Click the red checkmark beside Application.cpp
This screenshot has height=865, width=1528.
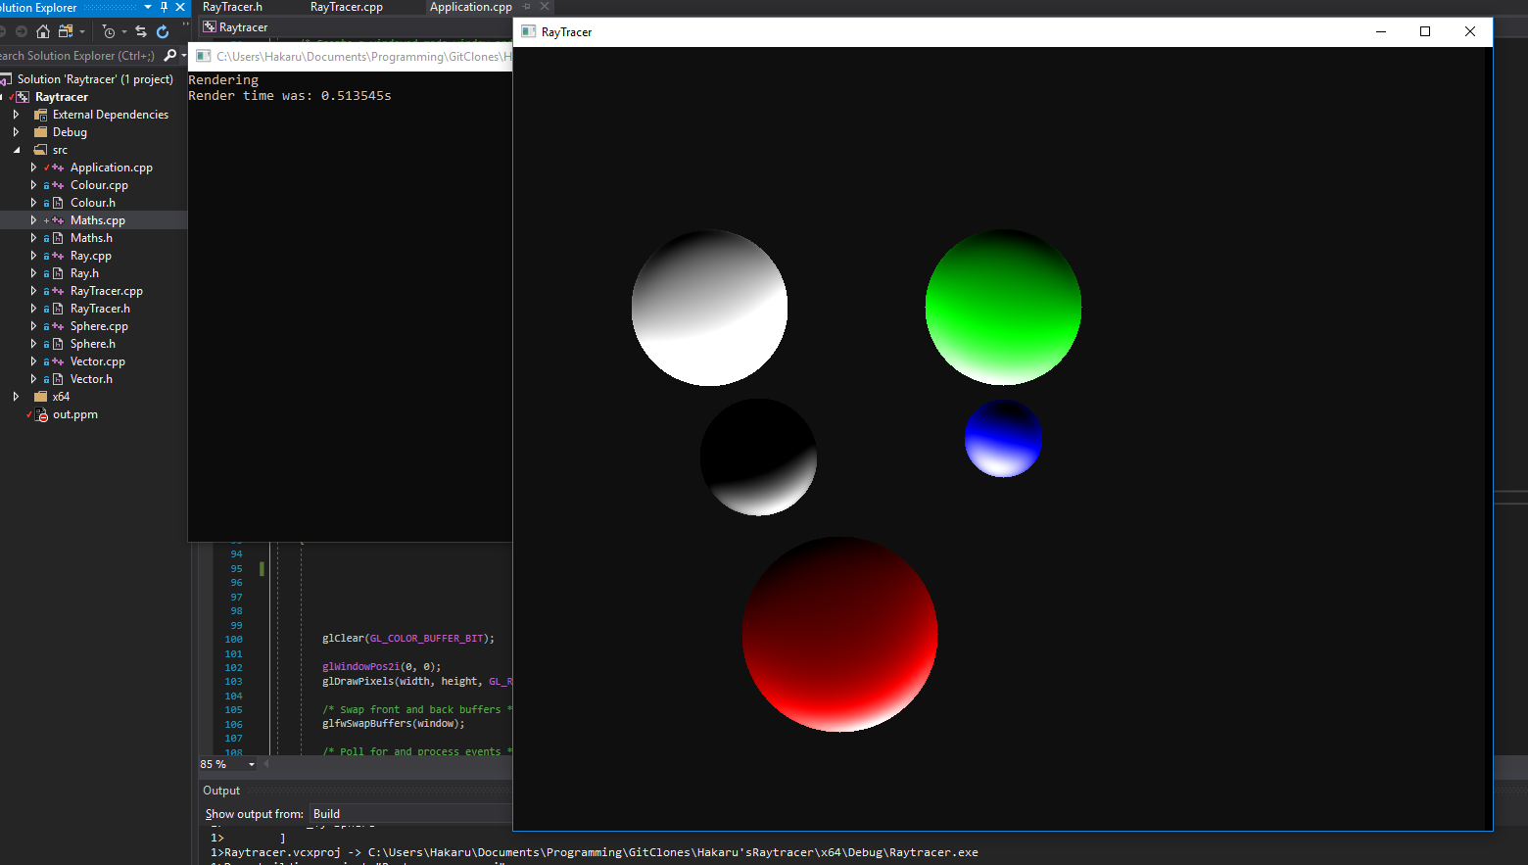[47, 168]
